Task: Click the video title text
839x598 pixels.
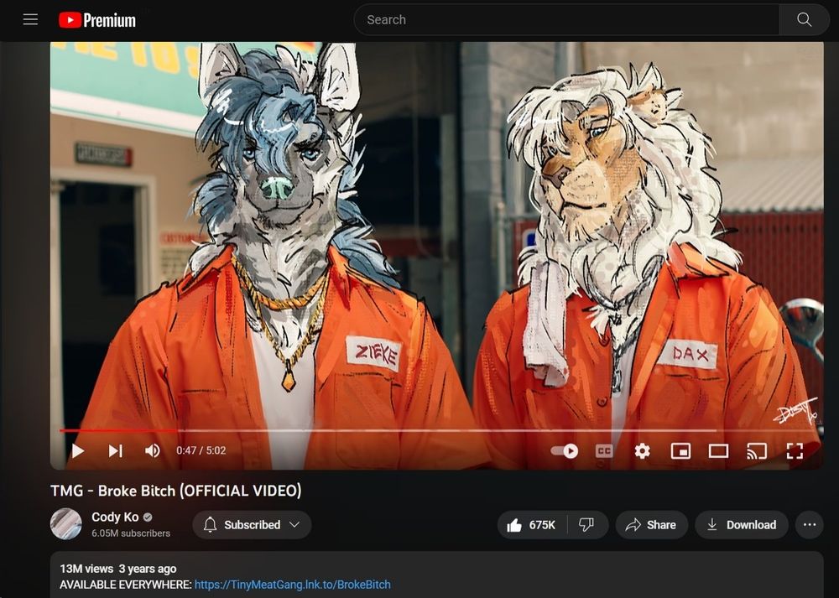Action: pos(176,491)
